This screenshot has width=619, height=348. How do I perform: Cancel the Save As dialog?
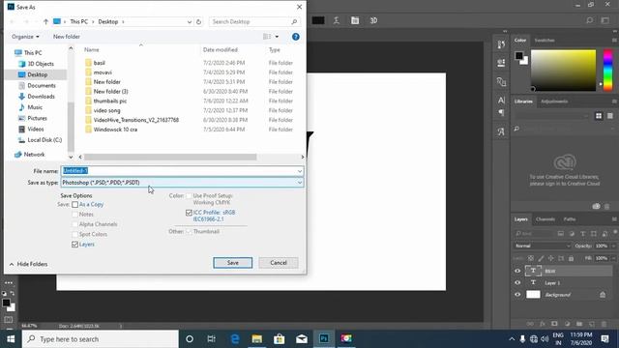tap(279, 263)
